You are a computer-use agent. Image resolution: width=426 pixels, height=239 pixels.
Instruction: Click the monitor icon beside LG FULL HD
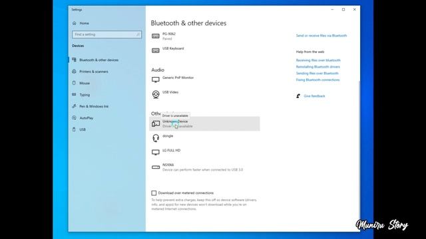(x=156, y=152)
